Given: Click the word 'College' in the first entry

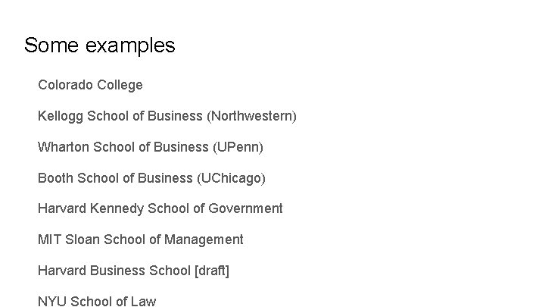Looking at the screenshot, I should coord(118,85).
